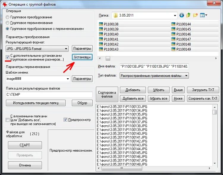Start batch processing with СТАРТ
This screenshot has height=175, width=223.
pos(25,145)
